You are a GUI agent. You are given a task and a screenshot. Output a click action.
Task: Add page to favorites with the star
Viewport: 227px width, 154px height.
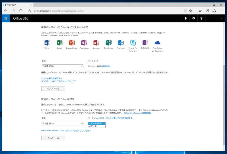point(190,11)
